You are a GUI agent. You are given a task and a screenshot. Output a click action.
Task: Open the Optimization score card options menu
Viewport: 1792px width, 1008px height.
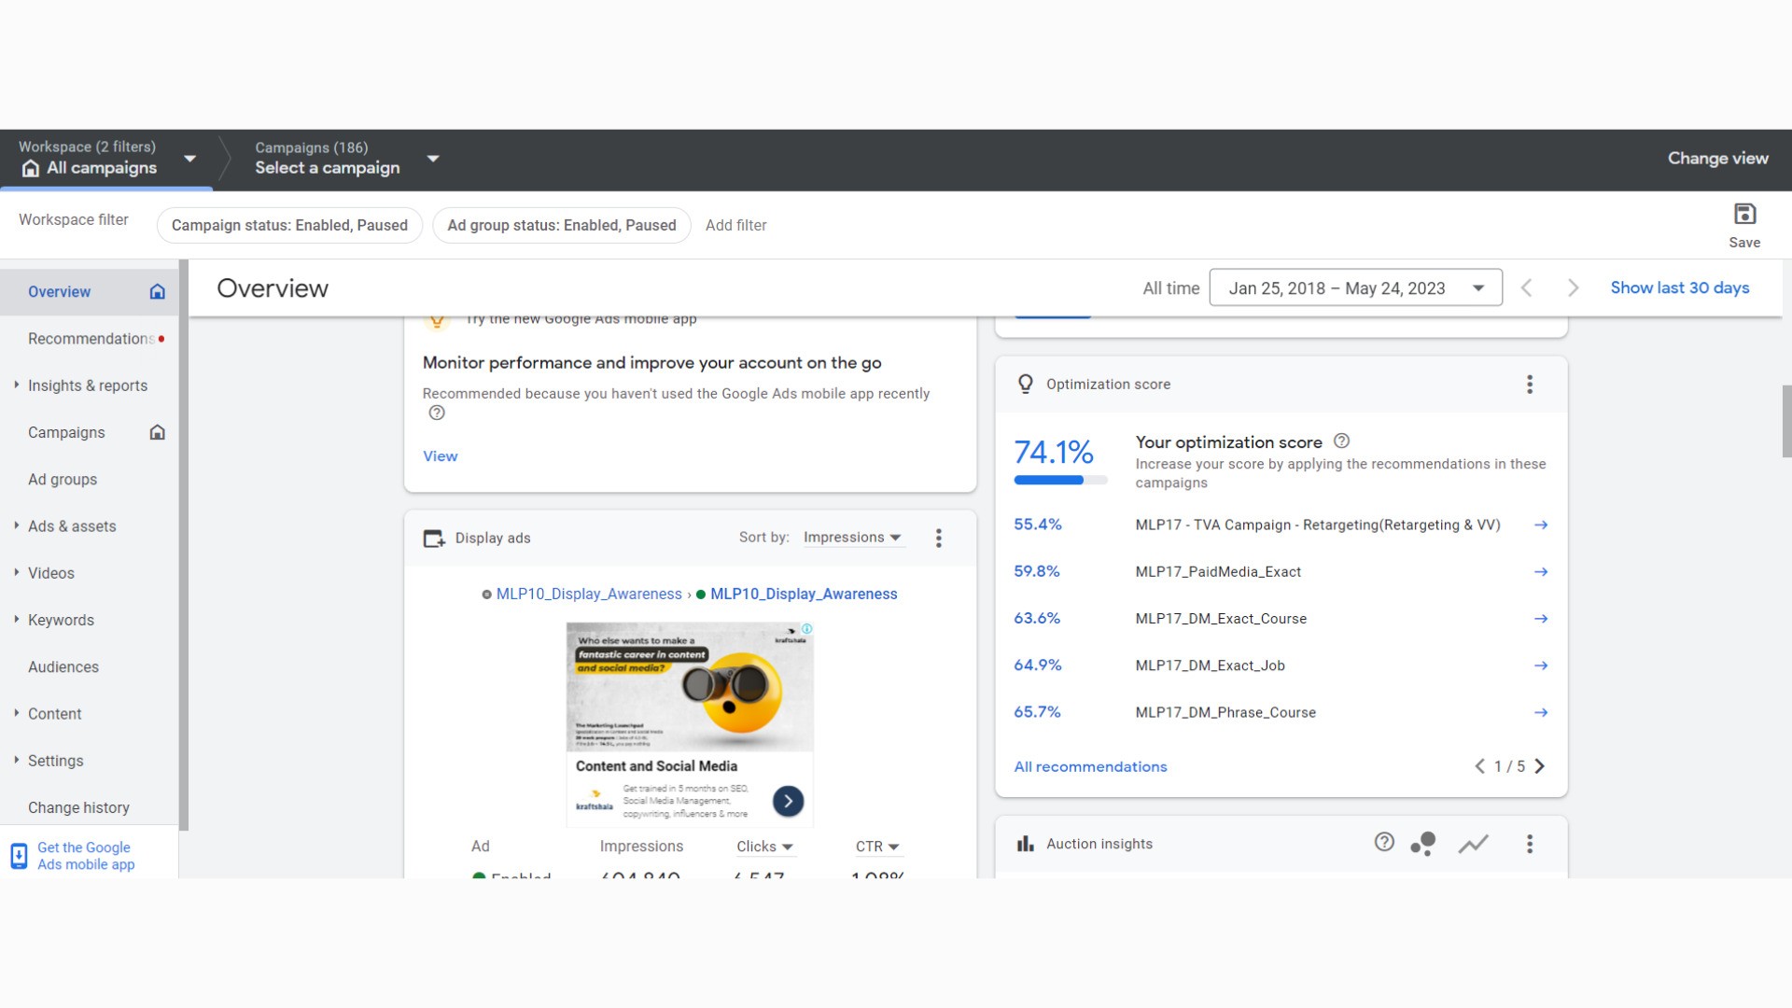[x=1530, y=385]
